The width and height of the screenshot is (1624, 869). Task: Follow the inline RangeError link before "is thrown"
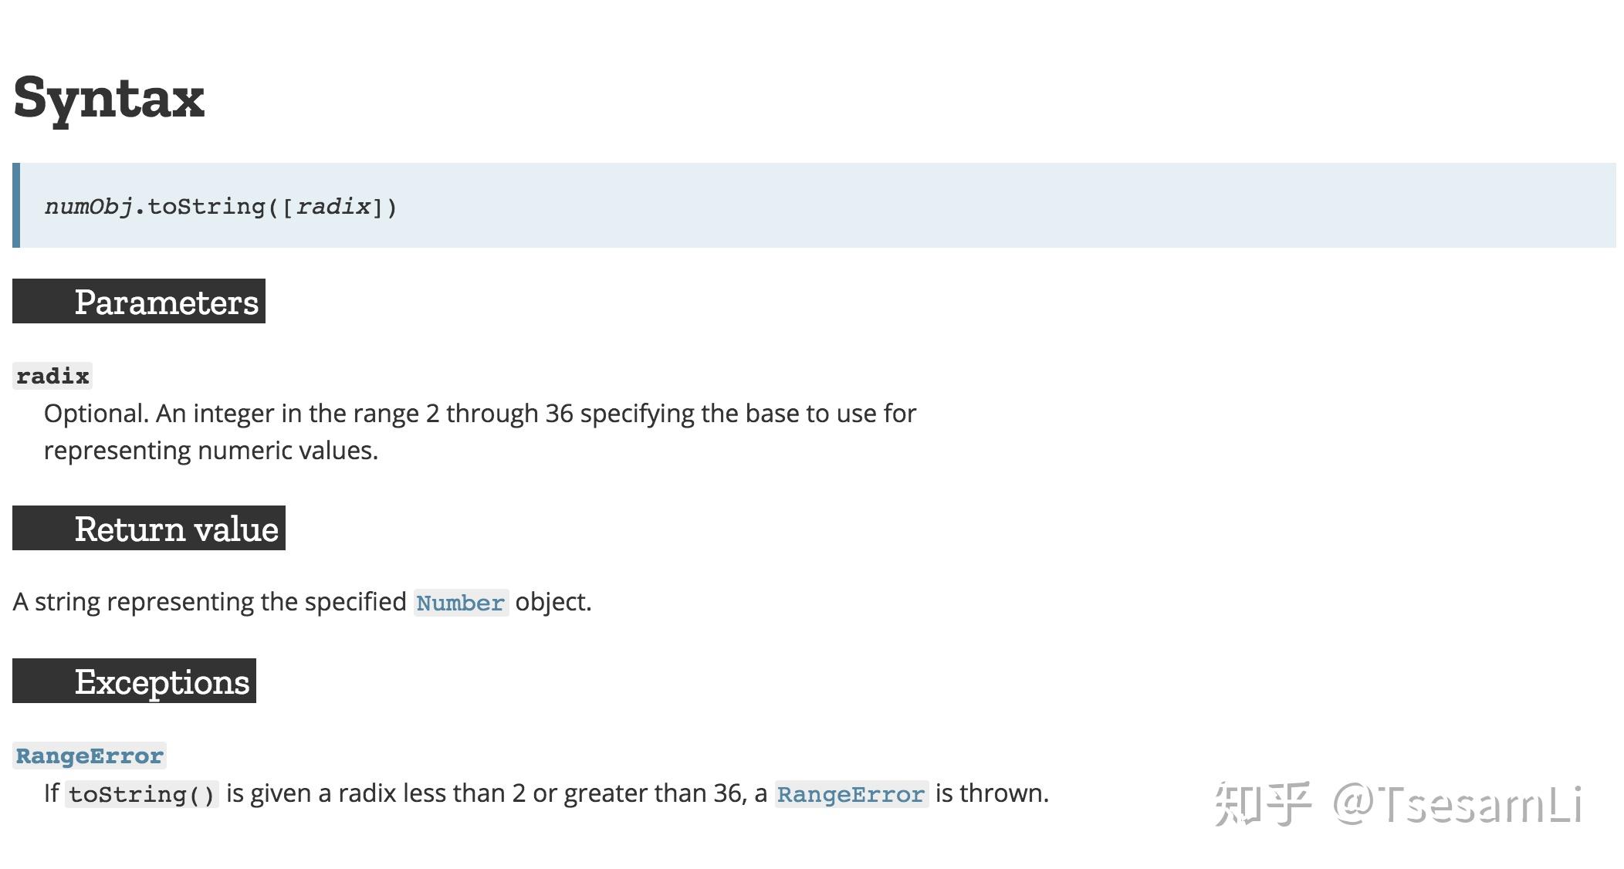851,794
